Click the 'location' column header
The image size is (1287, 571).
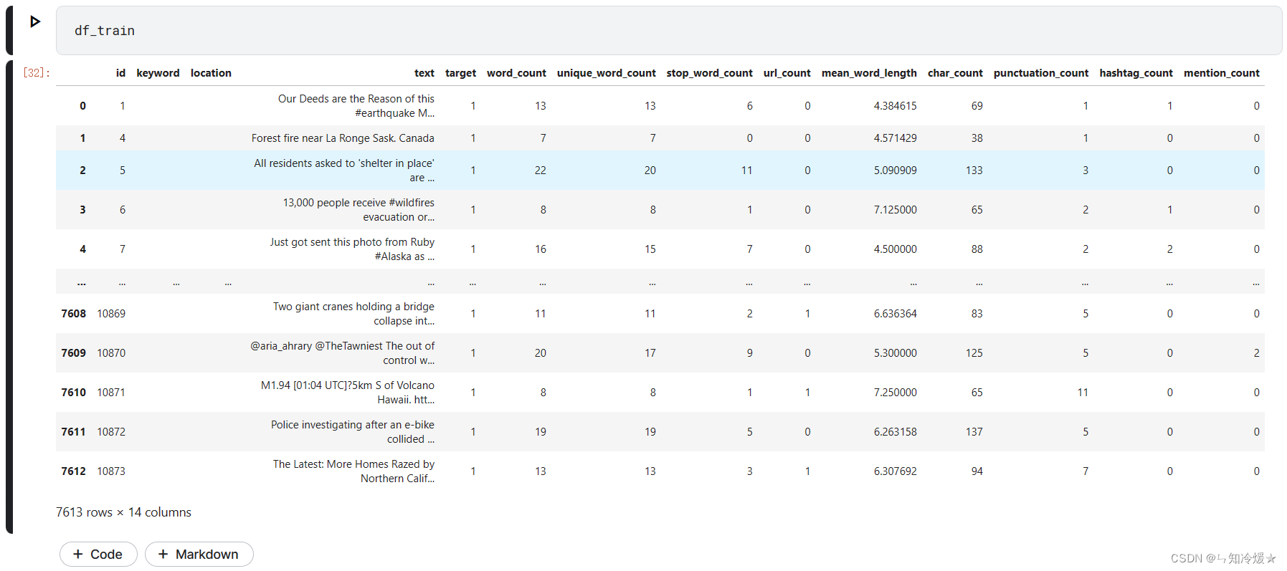[x=211, y=73]
